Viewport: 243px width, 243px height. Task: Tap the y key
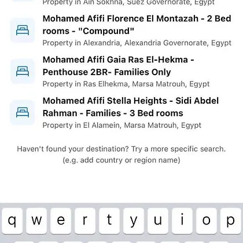pos(134,220)
